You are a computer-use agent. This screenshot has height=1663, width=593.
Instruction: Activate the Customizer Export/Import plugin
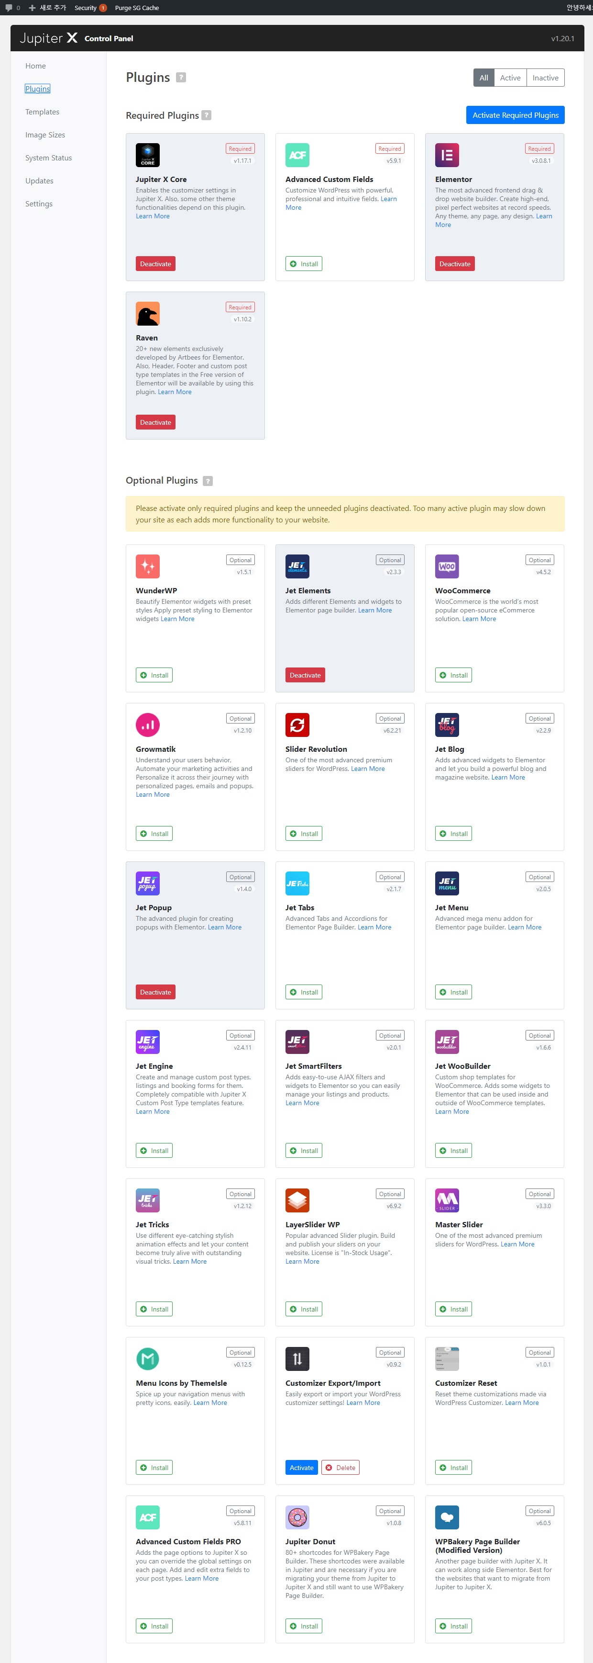(x=301, y=1467)
